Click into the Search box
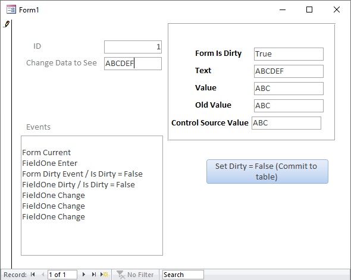 click(183, 275)
